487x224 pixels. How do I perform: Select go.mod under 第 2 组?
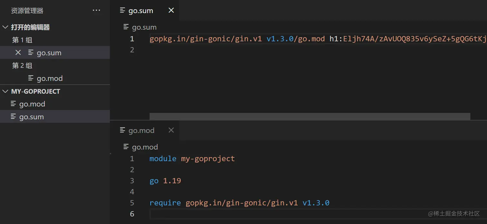point(50,78)
